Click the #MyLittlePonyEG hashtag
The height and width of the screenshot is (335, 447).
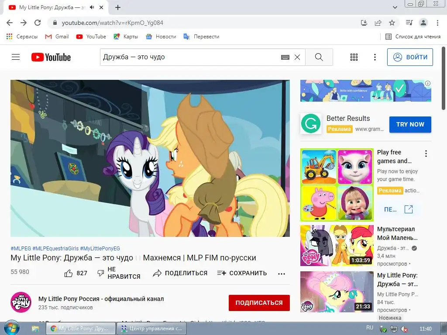(100, 248)
